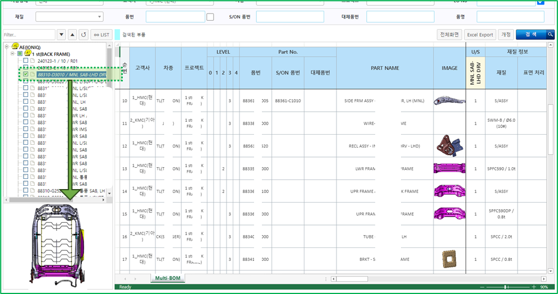Image resolution: width=558 pixels, height=294 pixels.
Task: Click the grid vertical scrollbar down arrow
Action: click(550, 271)
